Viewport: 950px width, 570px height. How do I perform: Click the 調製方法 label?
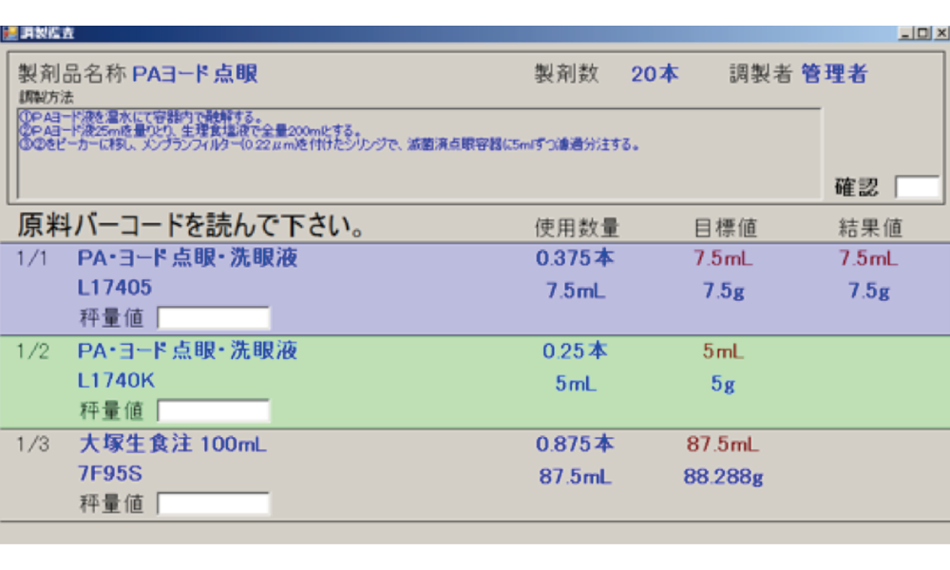click(46, 97)
